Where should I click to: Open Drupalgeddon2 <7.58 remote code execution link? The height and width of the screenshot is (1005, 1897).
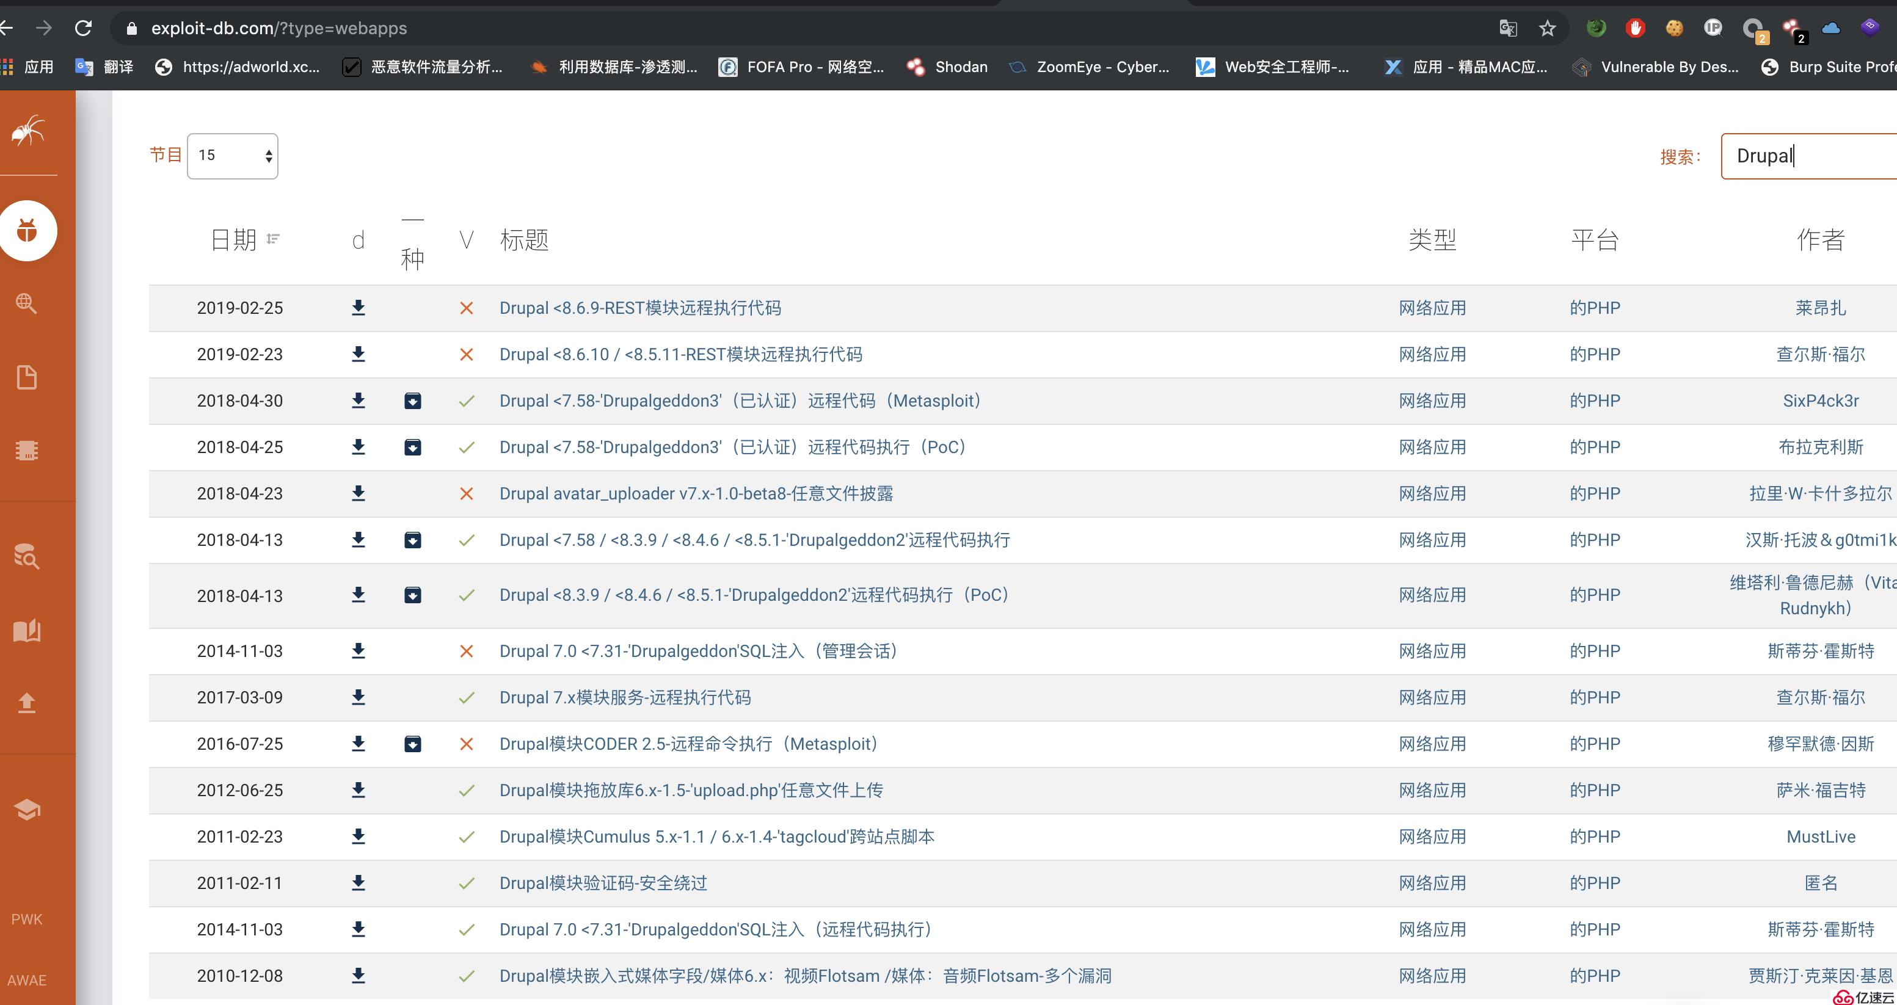(x=755, y=540)
